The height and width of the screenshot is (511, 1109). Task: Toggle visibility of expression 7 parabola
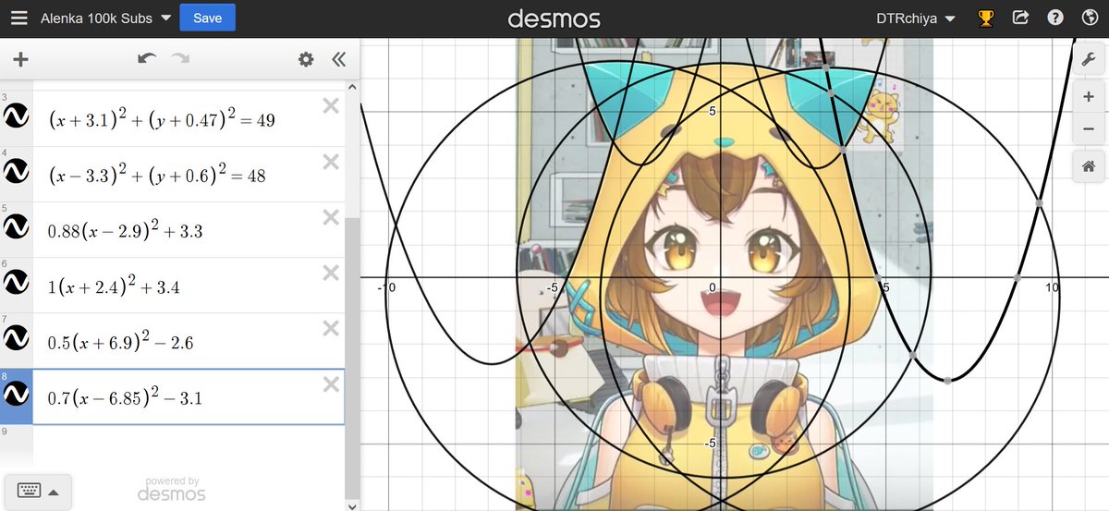[x=16, y=337]
